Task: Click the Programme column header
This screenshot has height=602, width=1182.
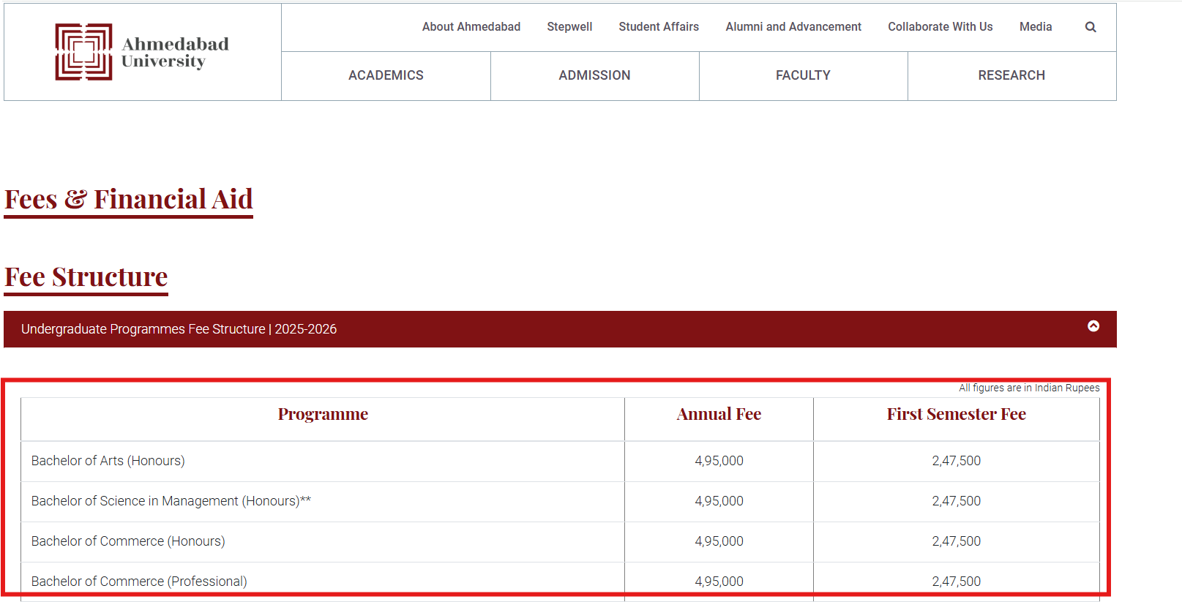Action: tap(323, 414)
